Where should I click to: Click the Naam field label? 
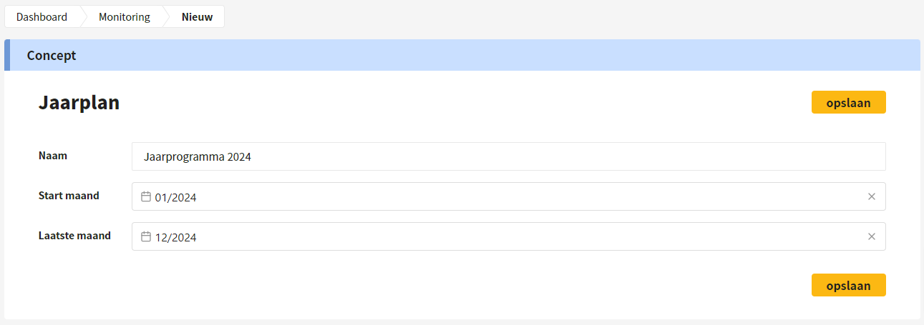tap(53, 155)
